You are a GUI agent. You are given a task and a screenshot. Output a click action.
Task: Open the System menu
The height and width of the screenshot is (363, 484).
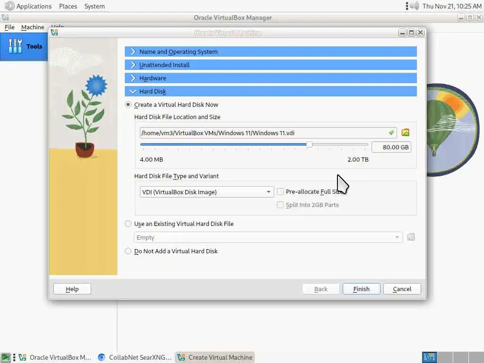coord(95,6)
